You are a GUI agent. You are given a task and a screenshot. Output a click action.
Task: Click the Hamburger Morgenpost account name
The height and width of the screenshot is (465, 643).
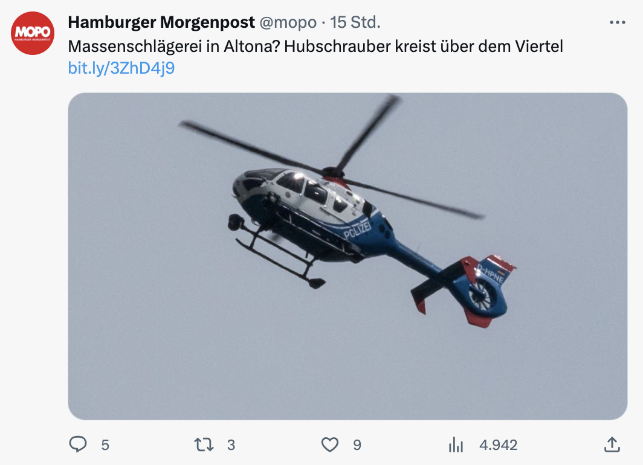pos(161,22)
